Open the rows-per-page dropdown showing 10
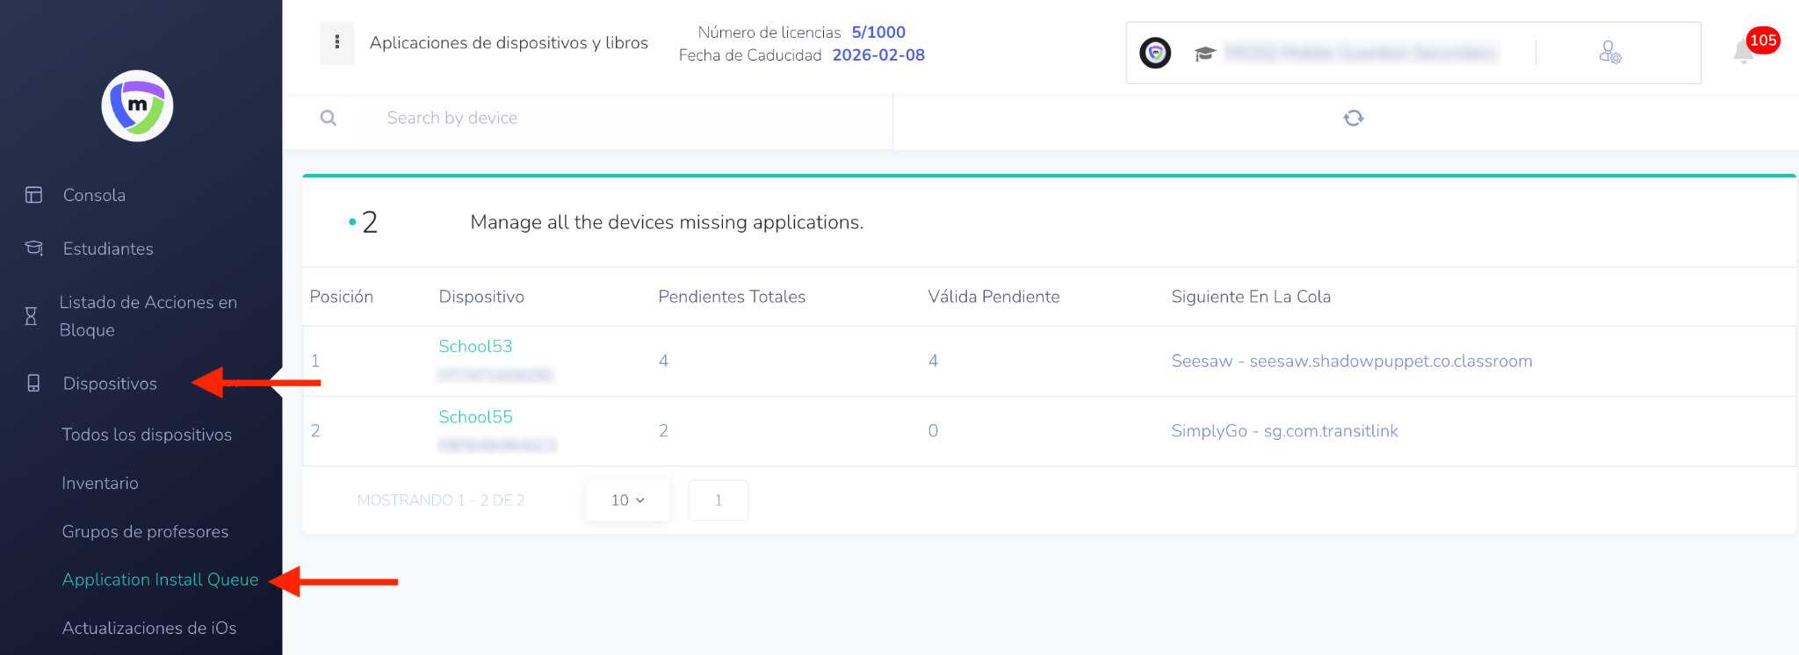 pyautogui.click(x=627, y=500)
